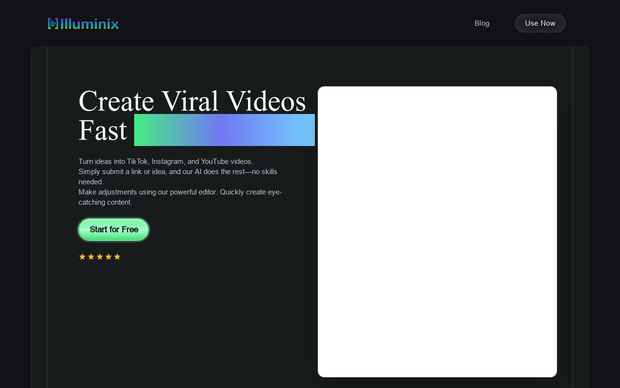This screenshot has width=620, height=388.
Task: Click the white video preview panel
Action: 437,232
